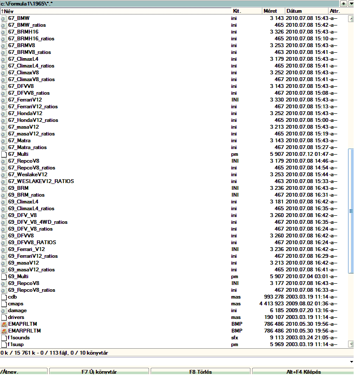Click the icon next to 69_Ferrari_V12
The height and width of the screenshot is (375, 354).
coord(4,249)
